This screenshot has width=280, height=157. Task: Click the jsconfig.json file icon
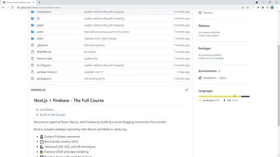pos(32,65)
